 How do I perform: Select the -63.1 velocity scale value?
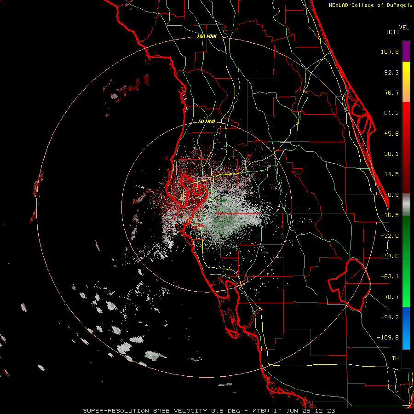[390, 276]
